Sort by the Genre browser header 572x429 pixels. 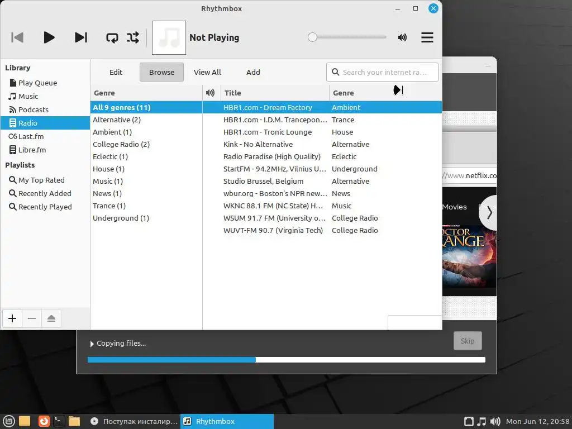pyautogui.click(x=146, y=93)
